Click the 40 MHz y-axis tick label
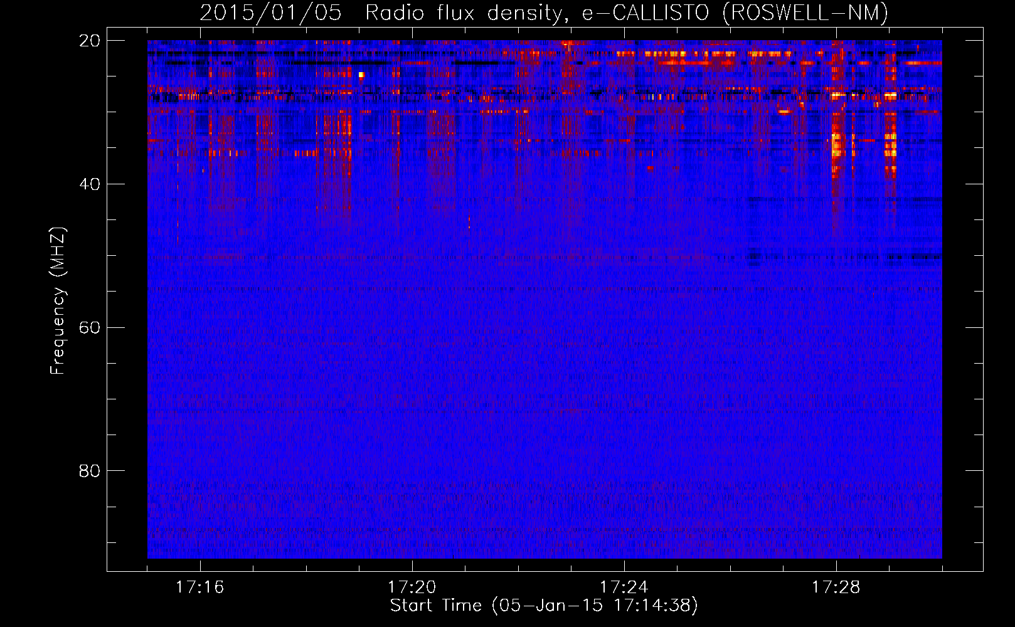The width and height of the screenshot is (1015, 627). coord(90,184)
